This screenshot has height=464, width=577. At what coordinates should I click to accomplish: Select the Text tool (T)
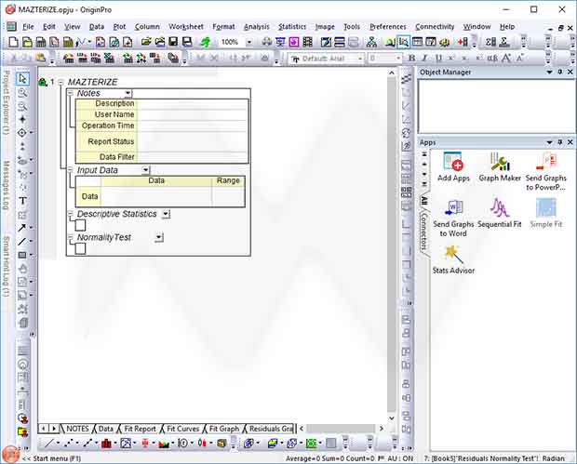pos(22,201)
